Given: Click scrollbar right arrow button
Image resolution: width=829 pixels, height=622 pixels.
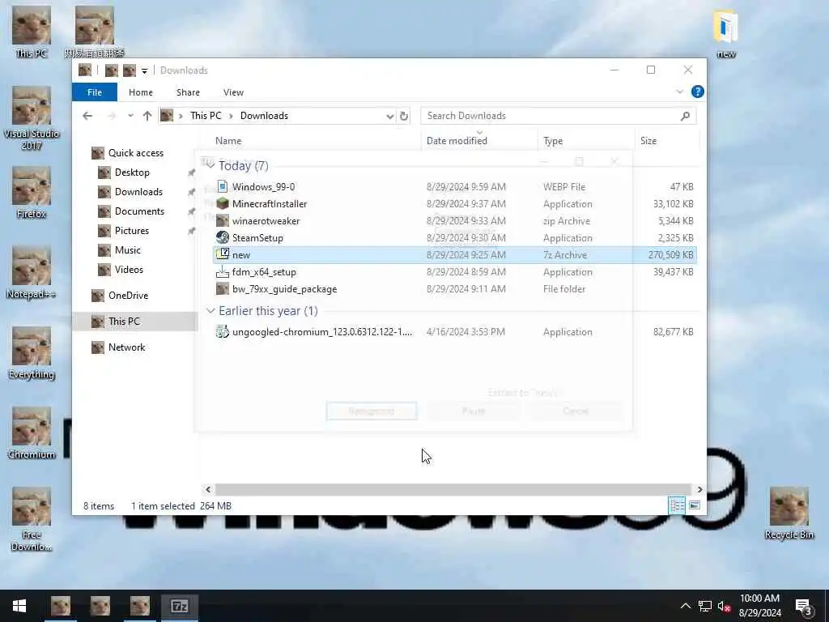Looking at the screenshot, I should [699, 489].
